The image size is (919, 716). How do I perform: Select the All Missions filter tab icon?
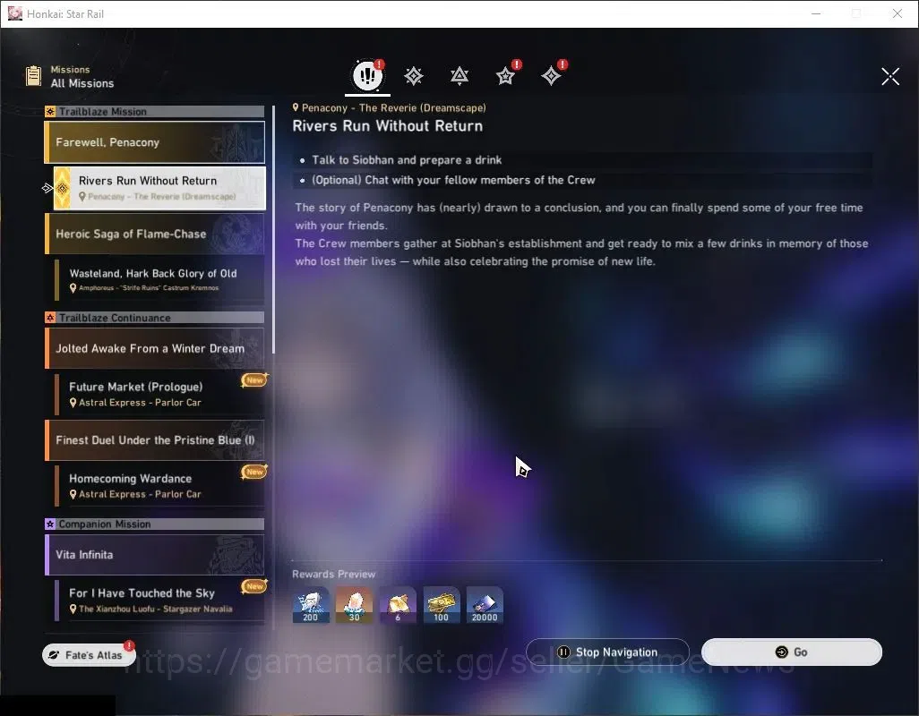[x=367, y=75]
